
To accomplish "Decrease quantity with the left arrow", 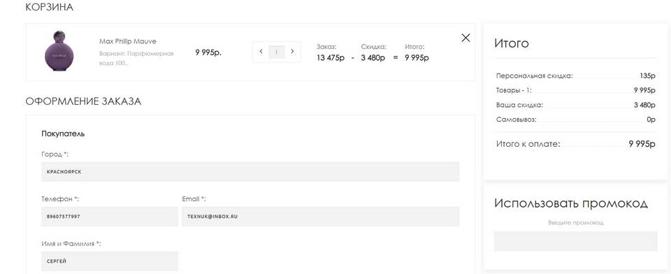I will (261, 52).
